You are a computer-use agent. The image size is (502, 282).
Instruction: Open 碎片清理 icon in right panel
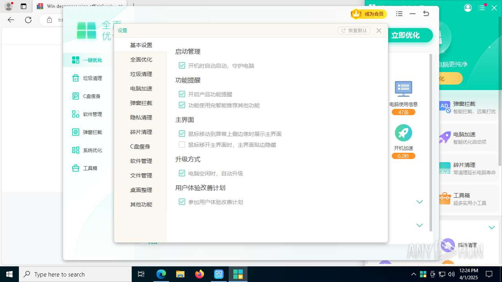(445, 168)
